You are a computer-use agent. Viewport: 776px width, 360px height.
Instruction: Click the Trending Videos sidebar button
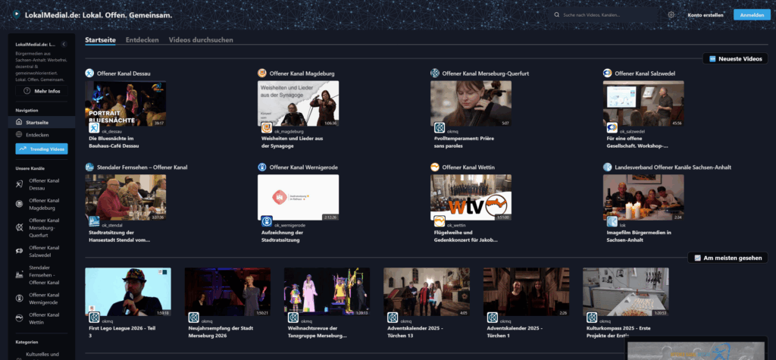(42, 149)
